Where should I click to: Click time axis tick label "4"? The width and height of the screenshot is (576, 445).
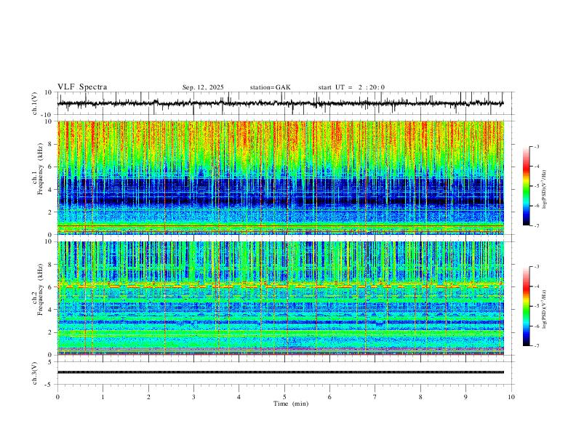[x=239, y=397]
